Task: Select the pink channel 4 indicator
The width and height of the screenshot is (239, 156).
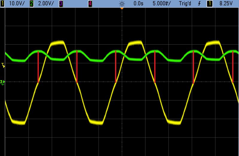Action: coord(90,4)
